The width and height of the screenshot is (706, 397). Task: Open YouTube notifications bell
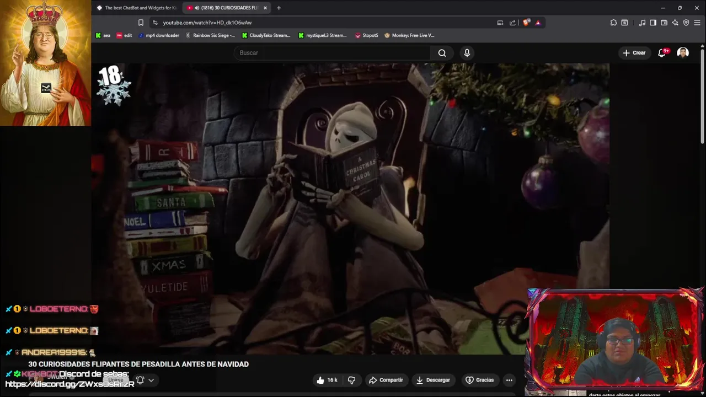[662, 53]
